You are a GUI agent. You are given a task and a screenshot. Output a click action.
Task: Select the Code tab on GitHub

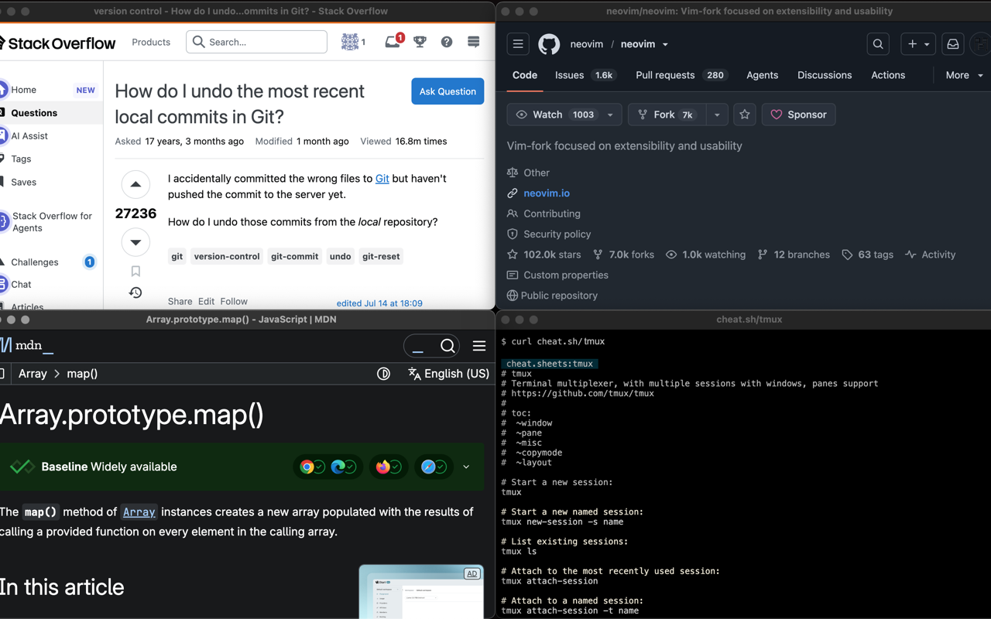pyautogui.click(x=525, y=75)
